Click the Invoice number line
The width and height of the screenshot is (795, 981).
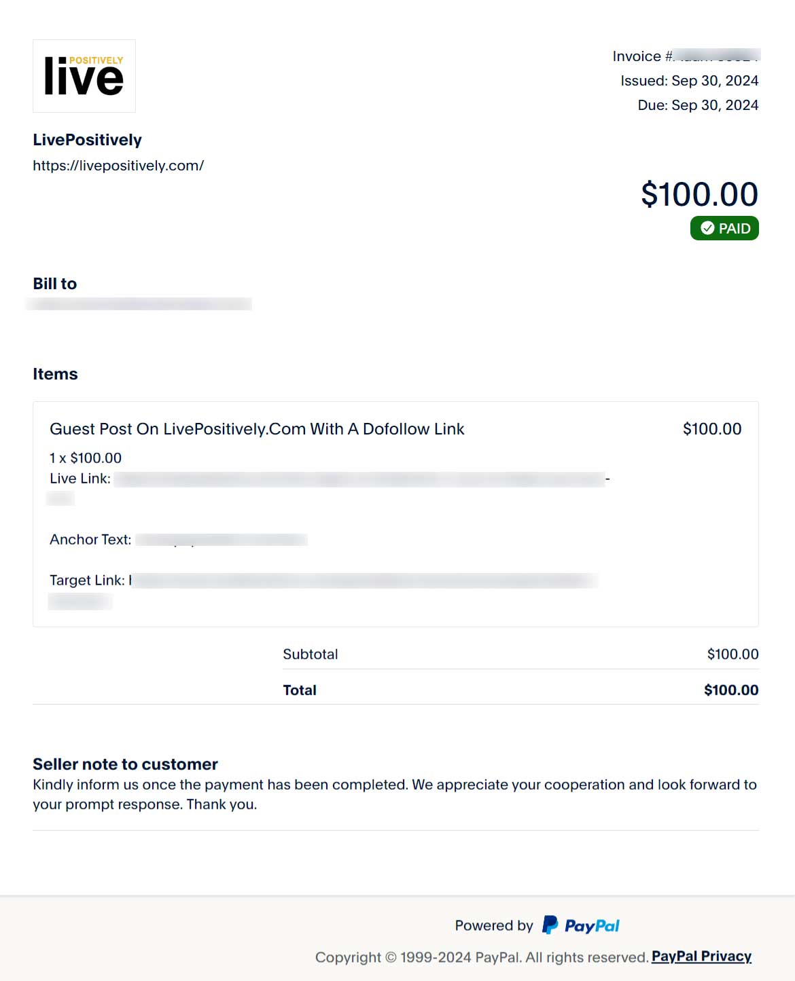click(686, 56)
